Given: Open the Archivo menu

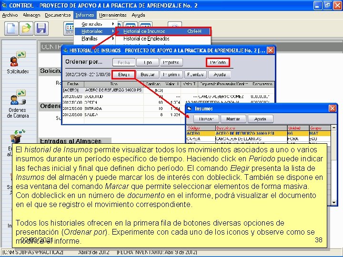Looking at the screenshot, I should tap(10, 15).
